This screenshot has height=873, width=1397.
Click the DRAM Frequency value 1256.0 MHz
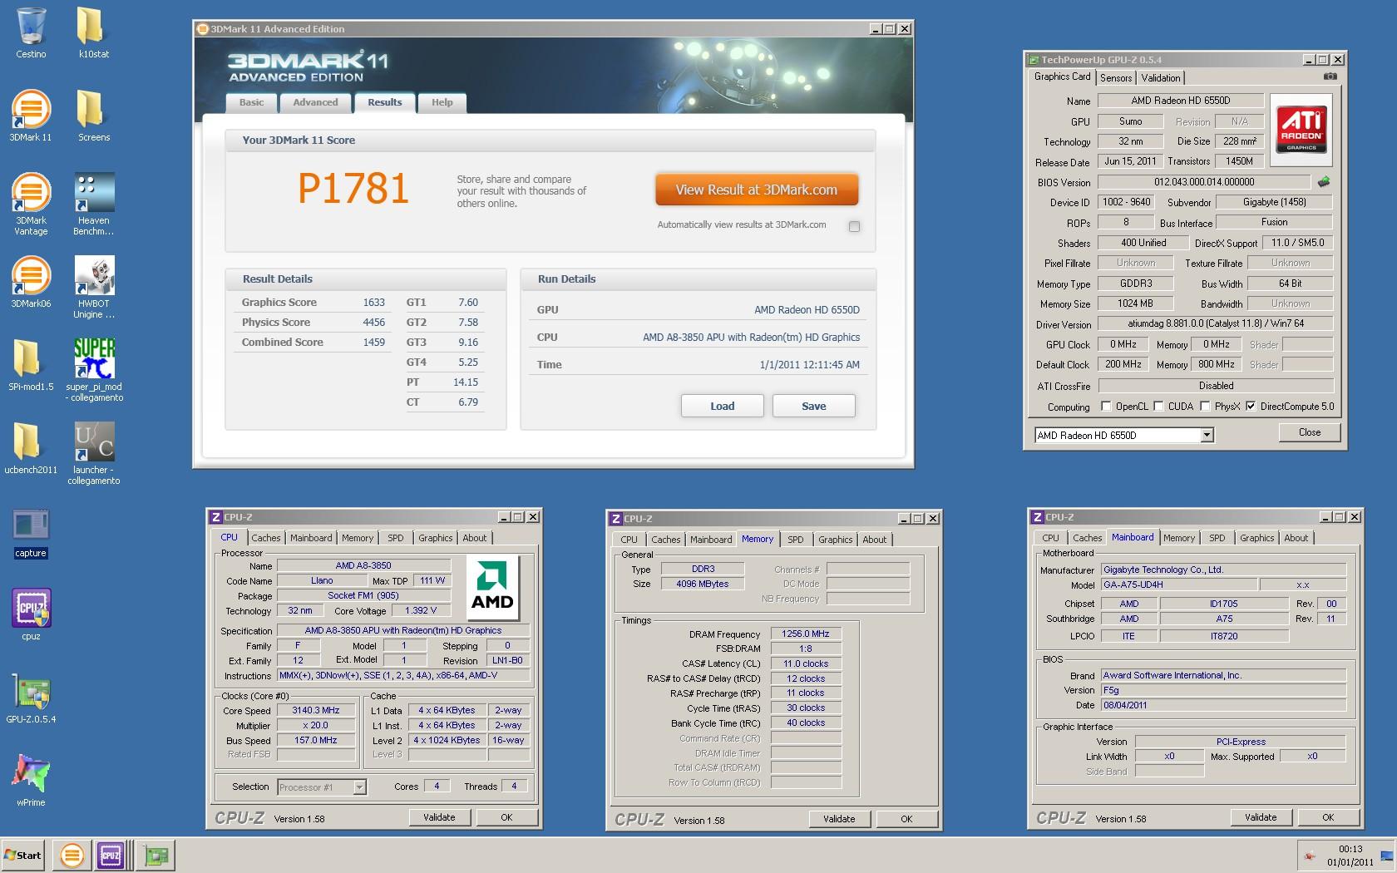(806, 634)
